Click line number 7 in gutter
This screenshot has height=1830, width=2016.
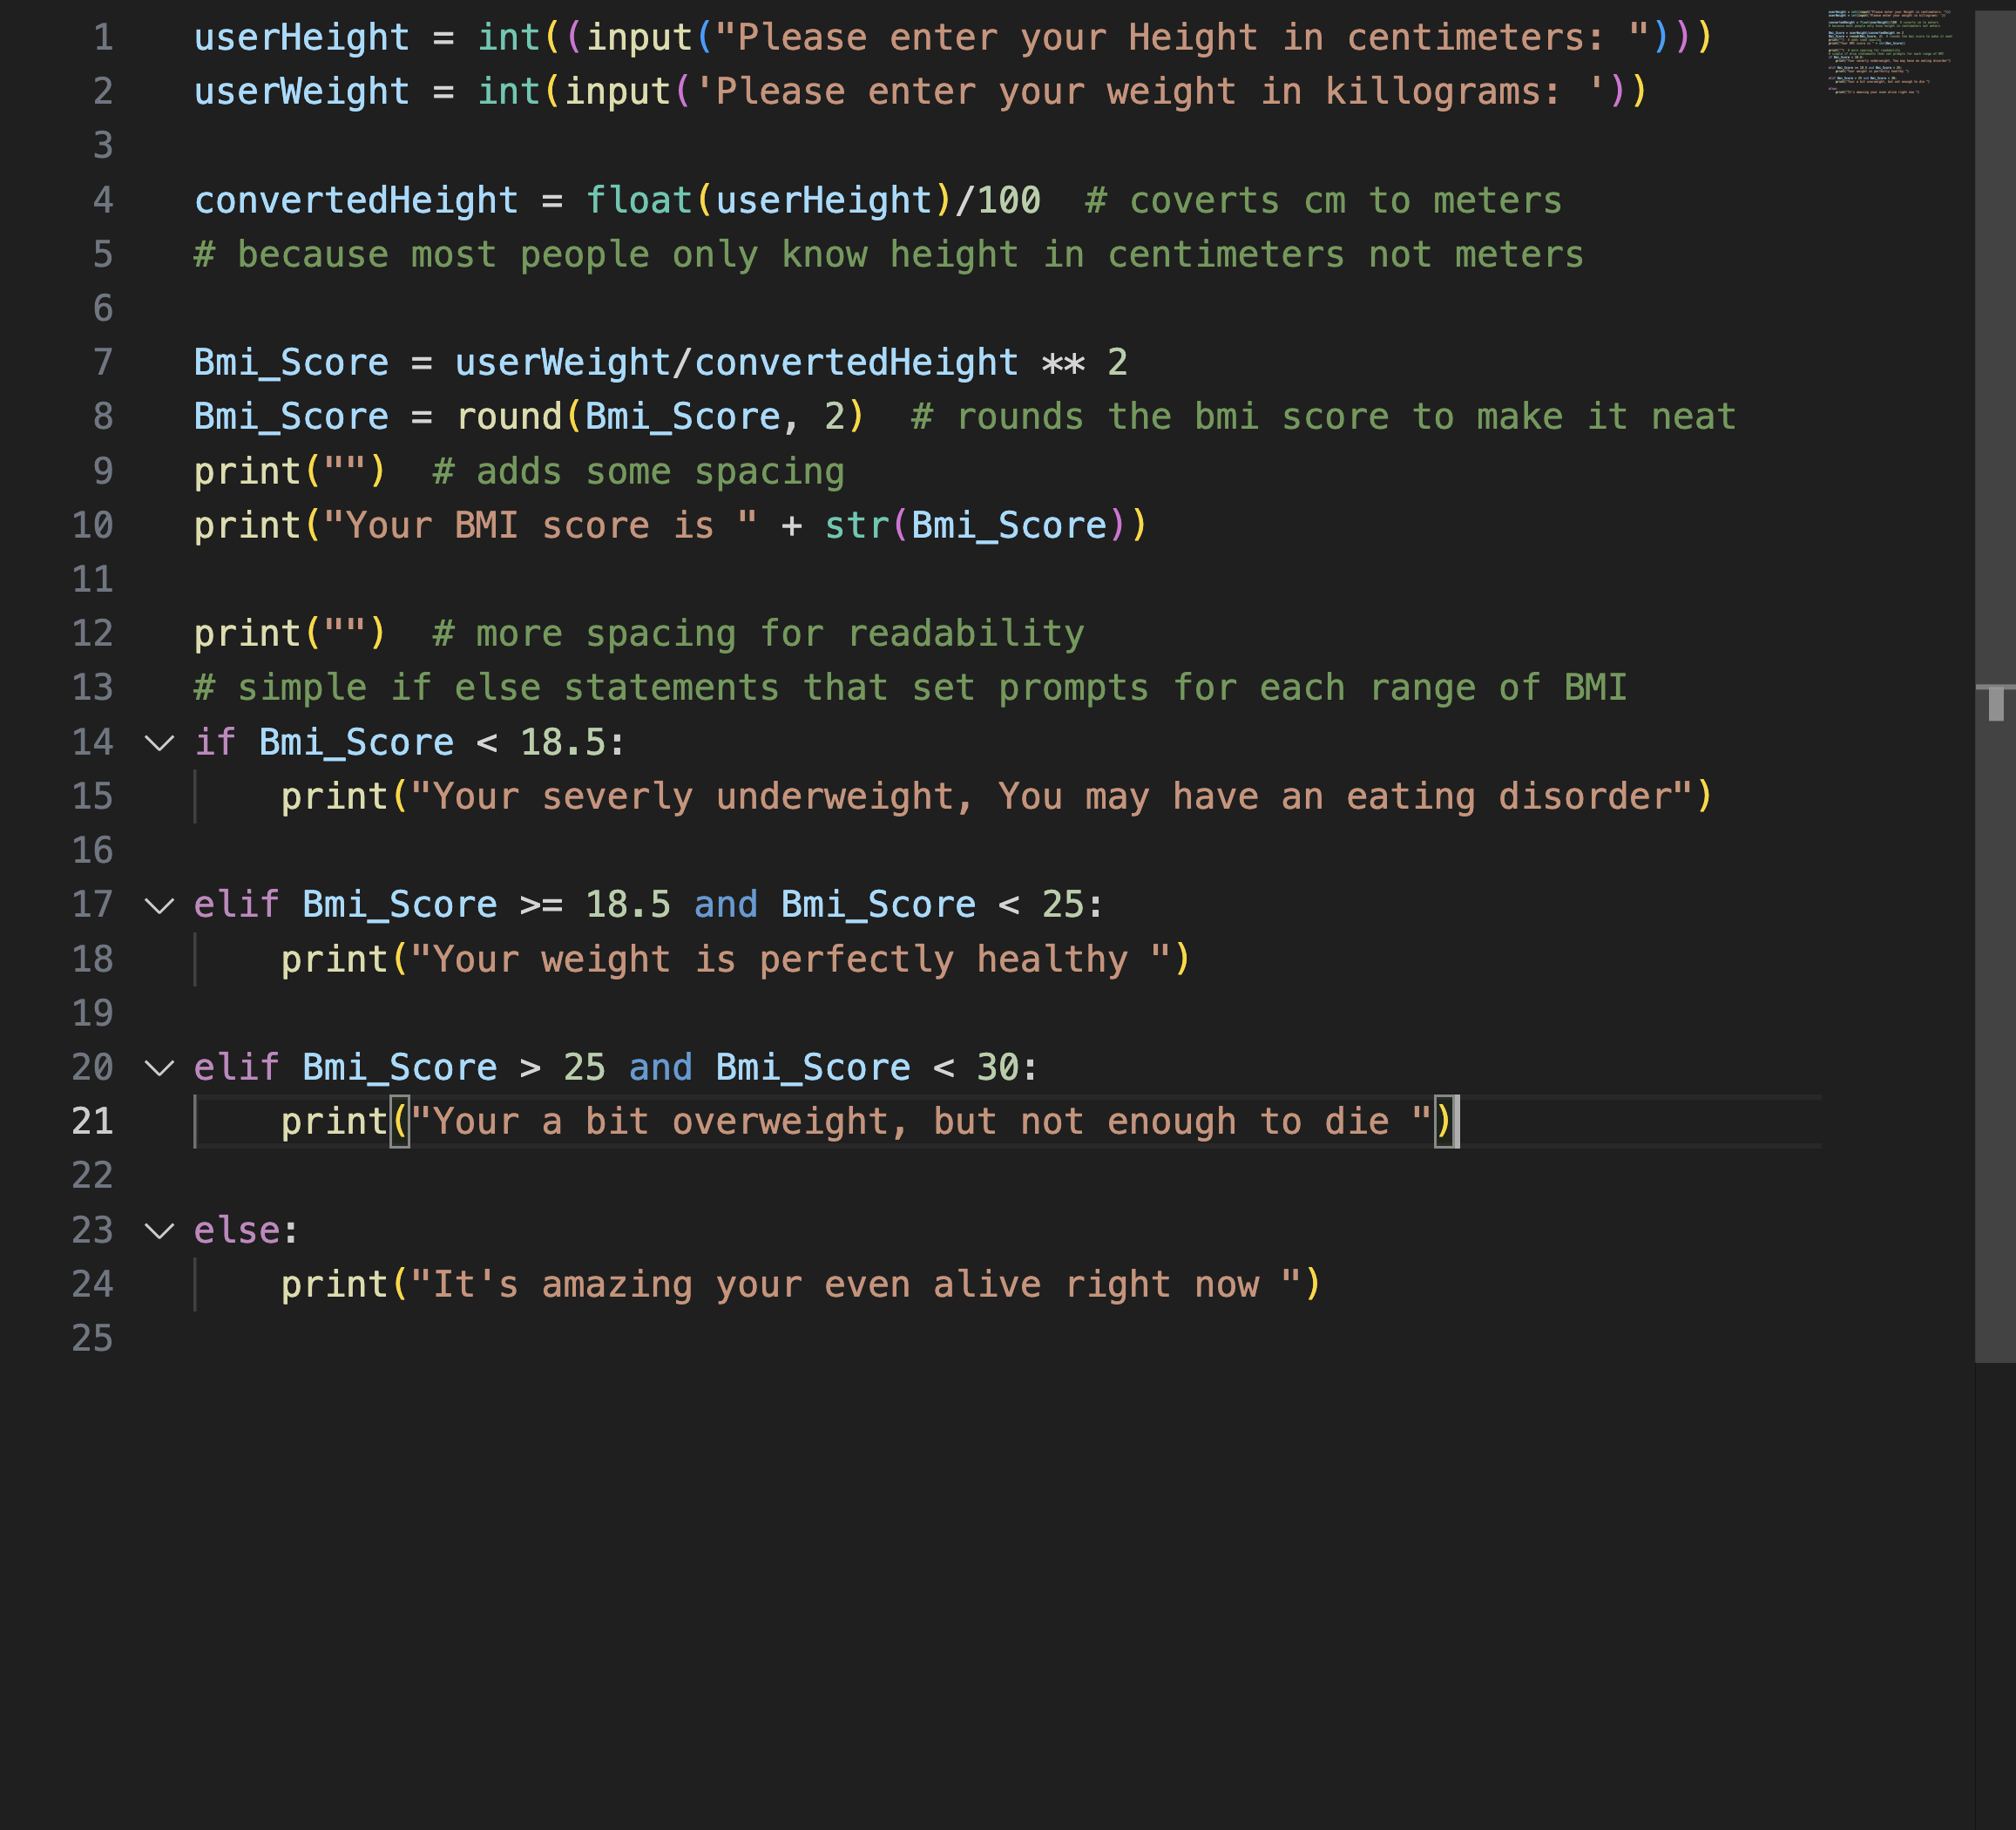click(x=103, y=363)
